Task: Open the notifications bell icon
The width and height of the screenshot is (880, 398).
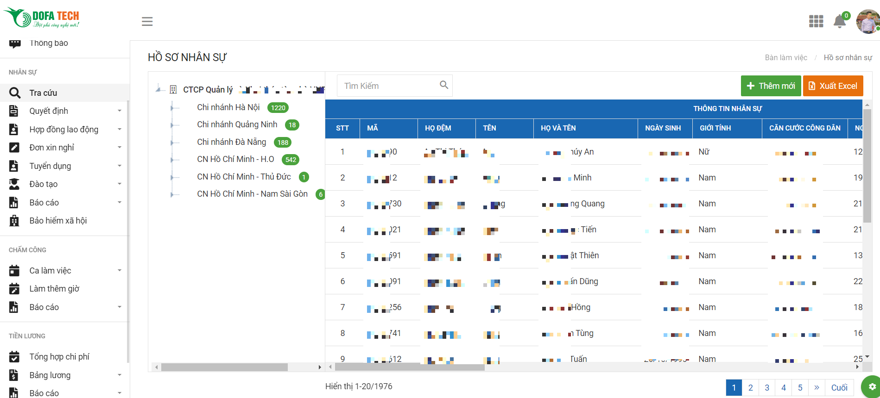Action: 839,21
